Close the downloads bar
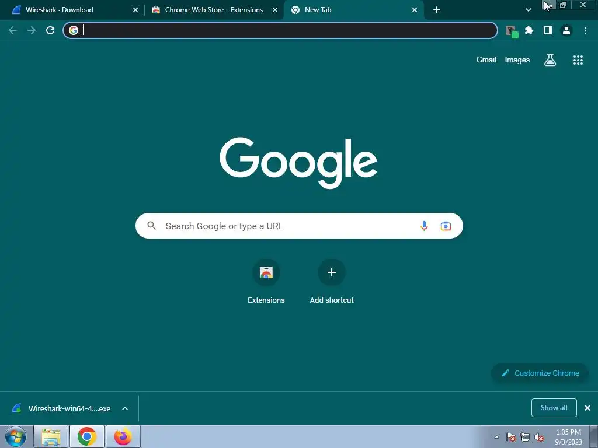The width and height of the screenshot is (598, 448). pyautogui.click(x=587, y=408)
